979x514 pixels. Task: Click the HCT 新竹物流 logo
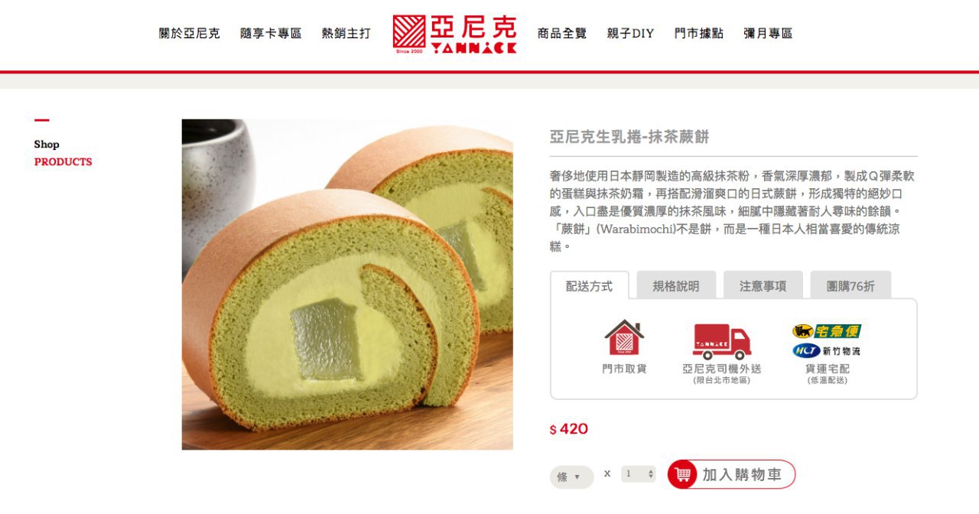tap(827, 351)
